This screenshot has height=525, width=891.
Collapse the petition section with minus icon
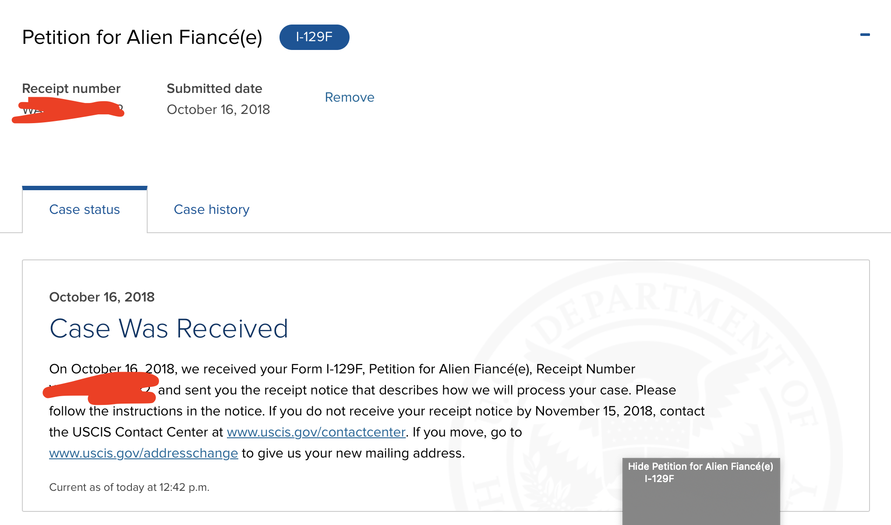click(x=865, y=35)
